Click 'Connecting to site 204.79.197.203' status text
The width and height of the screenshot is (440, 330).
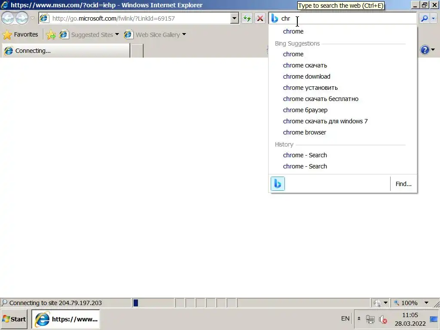55,303
